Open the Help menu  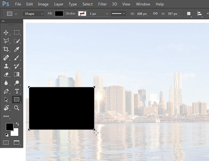point(160,4)
